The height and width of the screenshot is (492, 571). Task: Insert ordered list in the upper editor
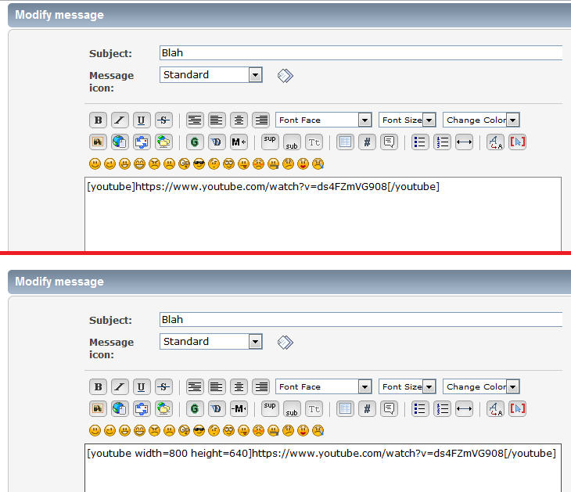(442, 142)
